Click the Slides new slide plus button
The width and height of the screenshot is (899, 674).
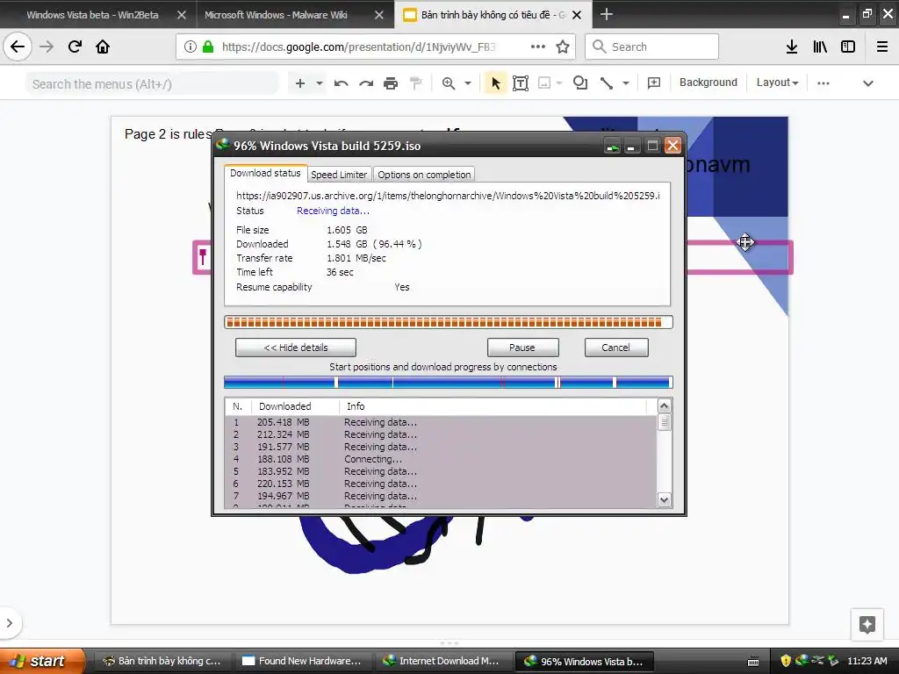(300, 83)
